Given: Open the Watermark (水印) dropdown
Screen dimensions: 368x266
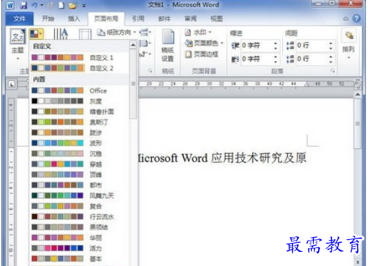Looking at the screenshot, I should (198, 32).
